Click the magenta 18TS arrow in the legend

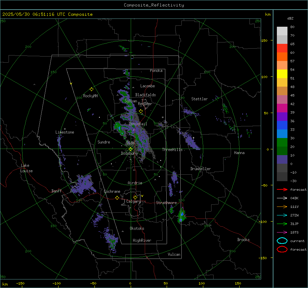coord(282,233)
